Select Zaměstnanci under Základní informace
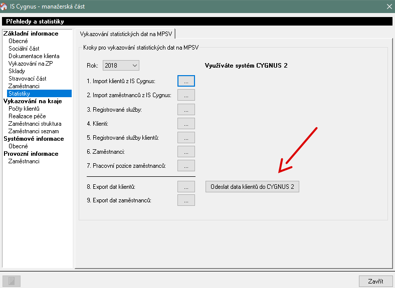 (x=24, y=86)
